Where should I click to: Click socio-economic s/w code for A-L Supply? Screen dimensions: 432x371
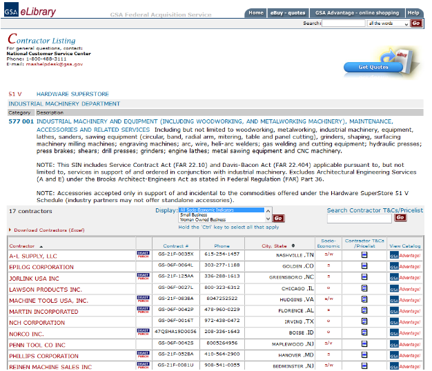click(328, 254)
